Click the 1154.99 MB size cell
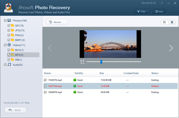Screen dimensions: 179x118 [x=106, y=80]
